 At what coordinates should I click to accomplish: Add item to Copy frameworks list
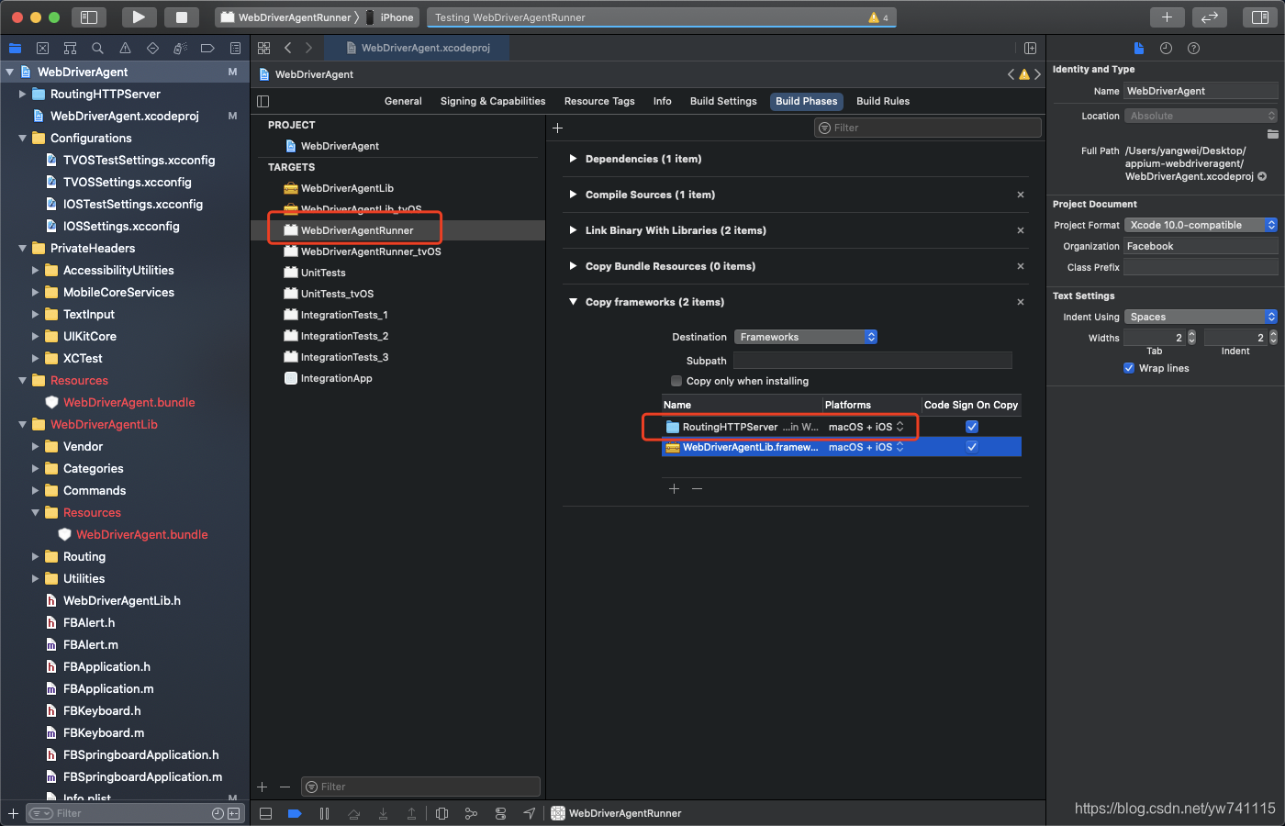[674, 488]
